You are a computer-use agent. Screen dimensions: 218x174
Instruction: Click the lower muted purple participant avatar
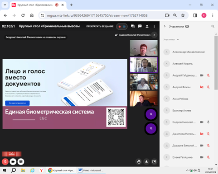point(151,128)
